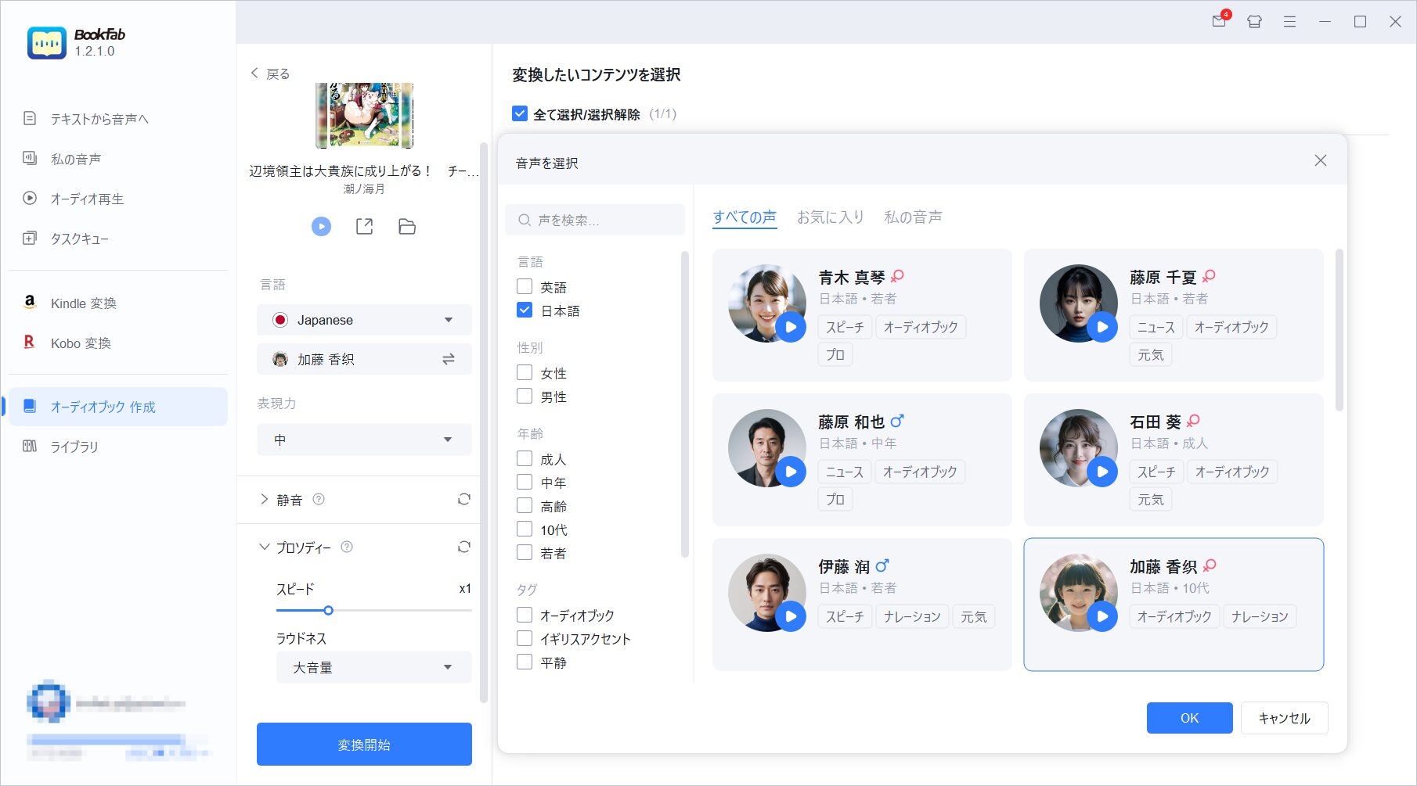Open the notification inbox with 4 alerts
The width and height of the screenshot is (1417, 786).
pos(1217,22)
